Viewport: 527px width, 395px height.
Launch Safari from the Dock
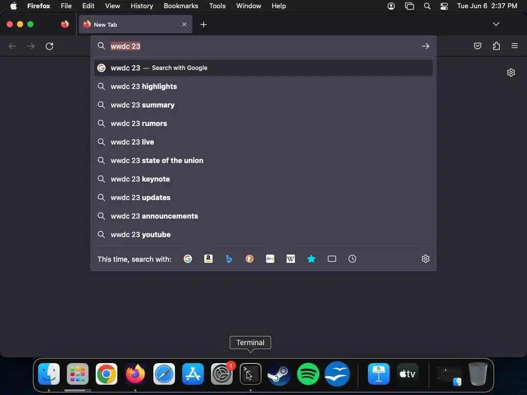pyautogui.click(x=164, y=373)
